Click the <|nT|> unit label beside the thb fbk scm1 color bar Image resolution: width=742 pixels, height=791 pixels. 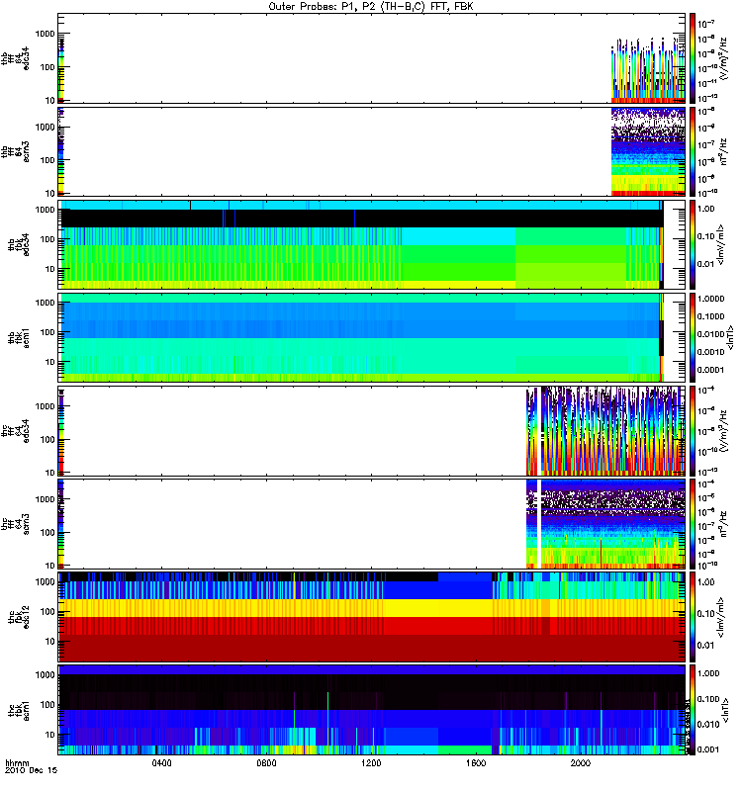(730, 337)
